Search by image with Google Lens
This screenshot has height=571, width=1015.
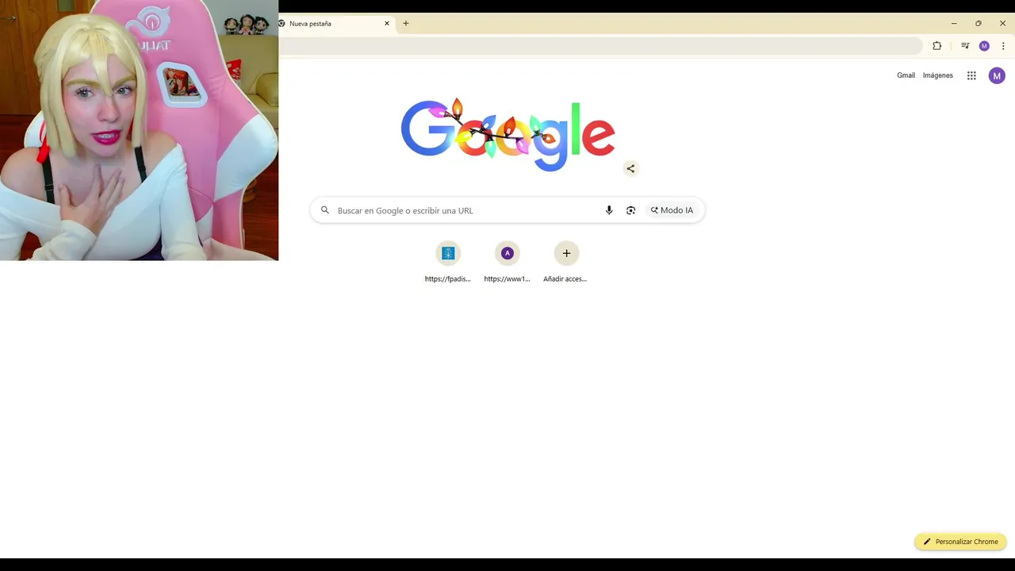tap(630, 210)
